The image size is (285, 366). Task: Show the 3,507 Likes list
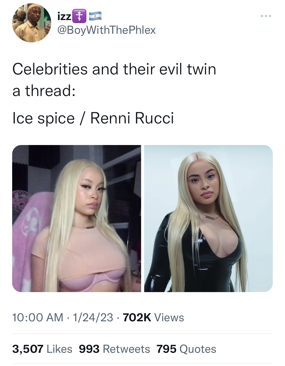42,349
